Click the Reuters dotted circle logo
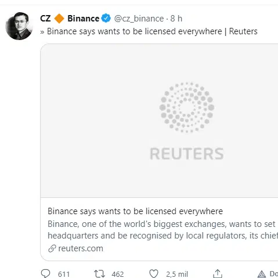 point(187,107)
